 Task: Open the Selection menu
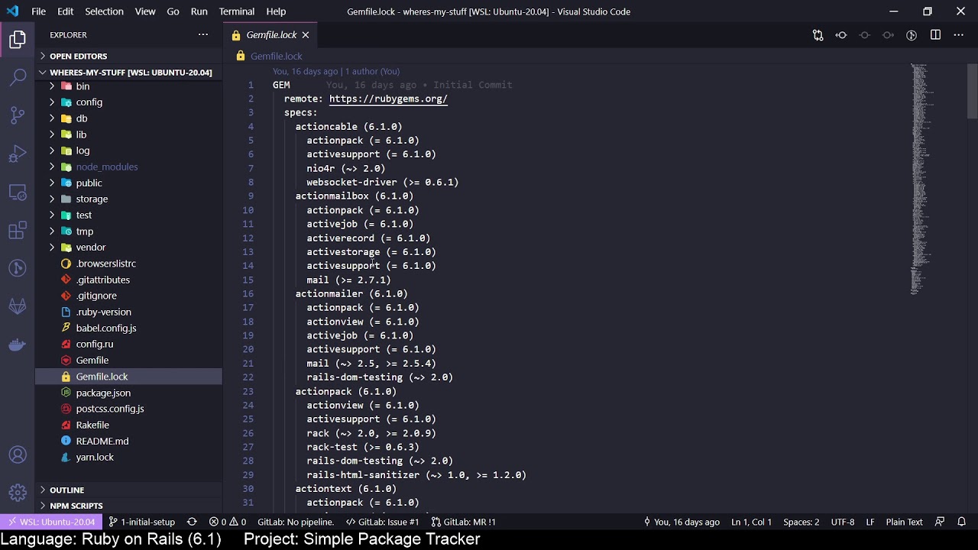(x=104, y=11)
